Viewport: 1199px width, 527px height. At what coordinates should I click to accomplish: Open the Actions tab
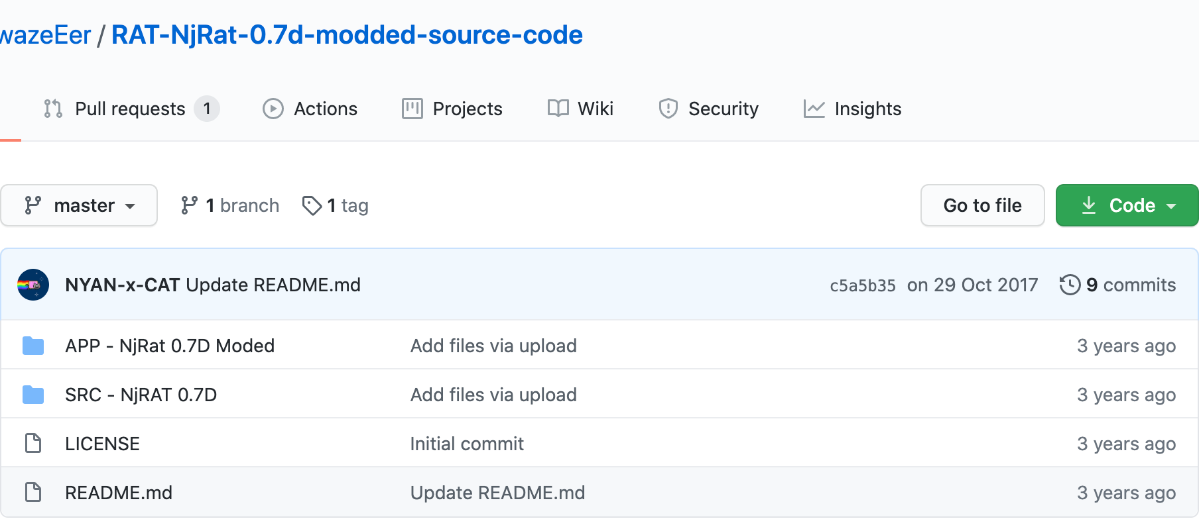[310, 109]
